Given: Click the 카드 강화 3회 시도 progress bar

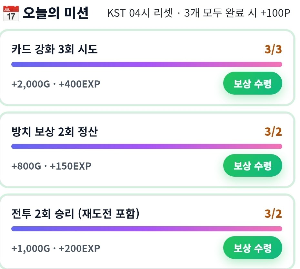Looking at the screenshot, I should pos(147,64).
